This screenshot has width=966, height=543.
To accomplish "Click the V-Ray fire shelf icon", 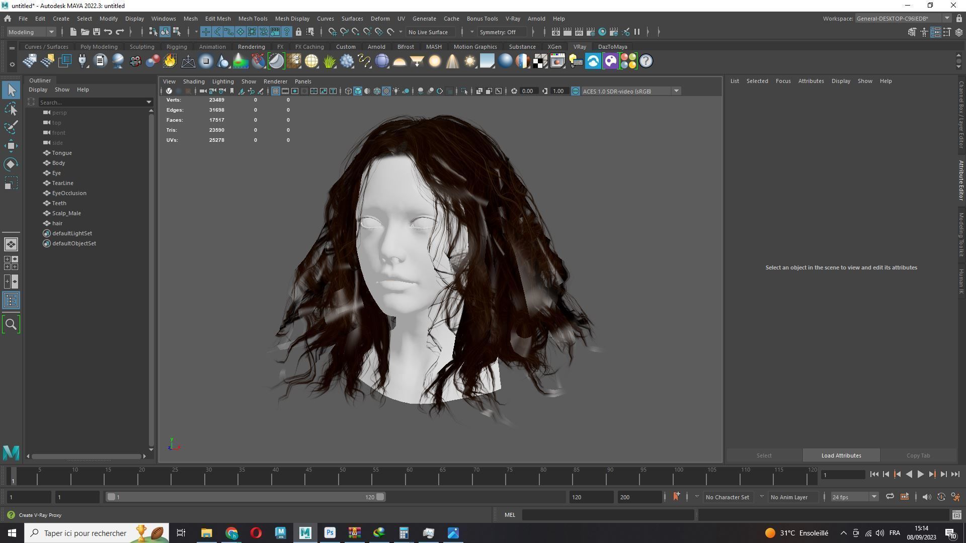I will point(170,61).
